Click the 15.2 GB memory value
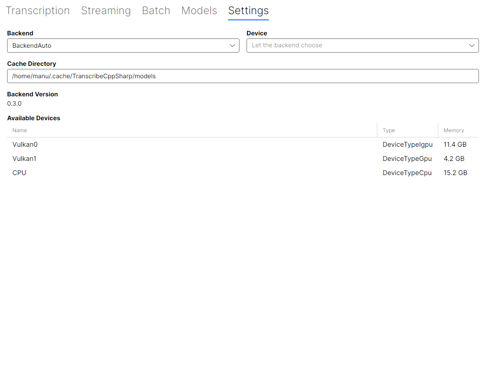 pos(456,173)
